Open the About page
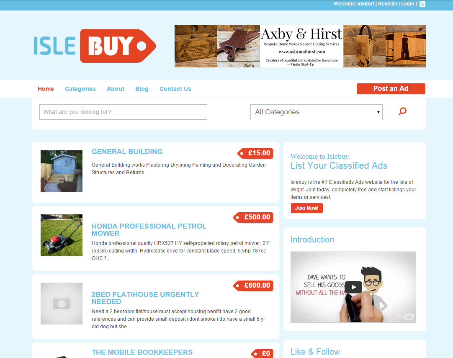 tap(116, 89)
